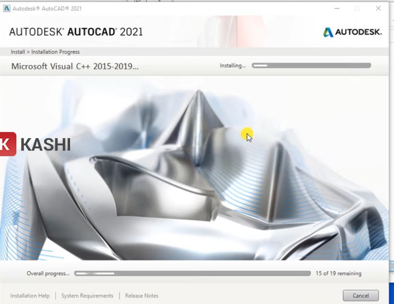394x304 pixels.
Task: Click the Install > Installation Progress breadcrumb
Action: tap(45, 52)
